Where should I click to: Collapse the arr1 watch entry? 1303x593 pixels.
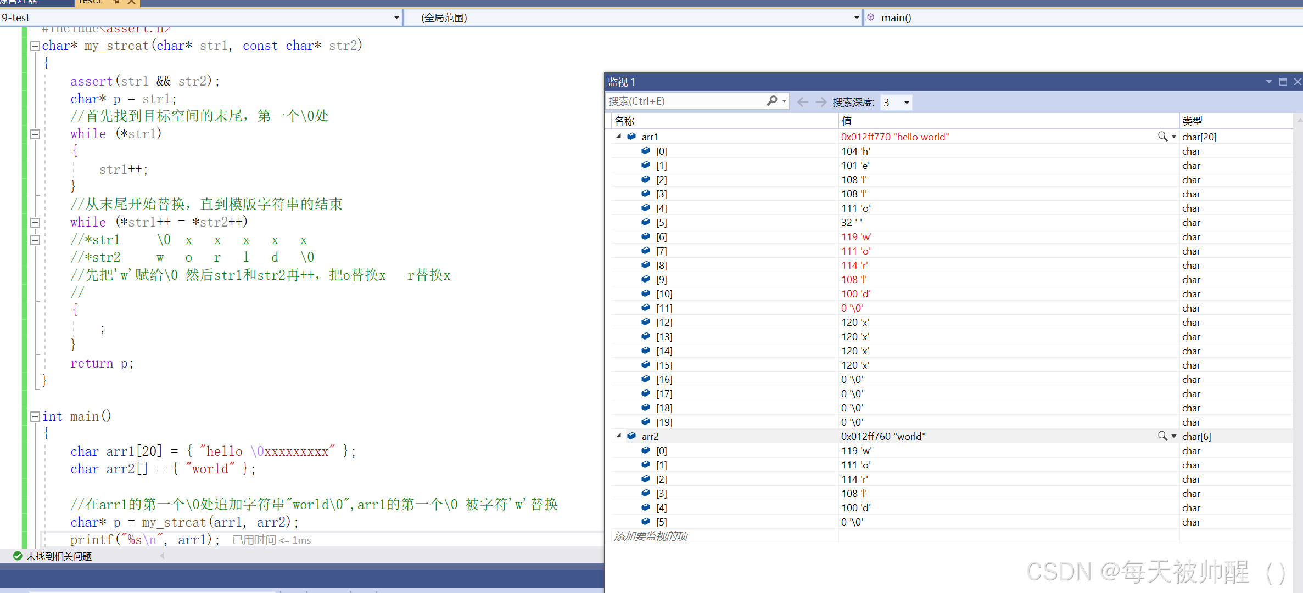tap(618, 137)
